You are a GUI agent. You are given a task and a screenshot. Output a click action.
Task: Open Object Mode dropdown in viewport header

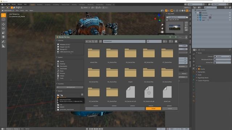8,10
